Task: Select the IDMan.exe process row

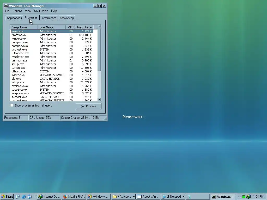Action: click(x=52, y=68)
